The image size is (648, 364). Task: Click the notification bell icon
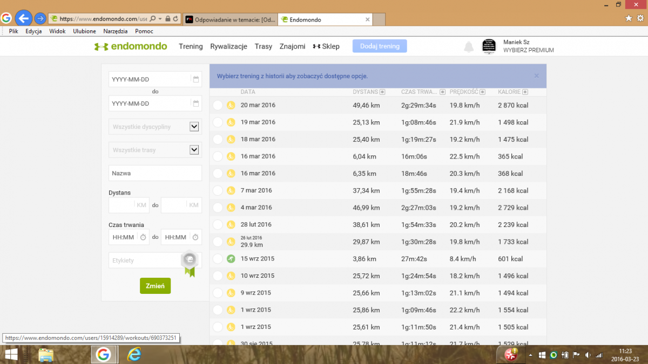469,47
